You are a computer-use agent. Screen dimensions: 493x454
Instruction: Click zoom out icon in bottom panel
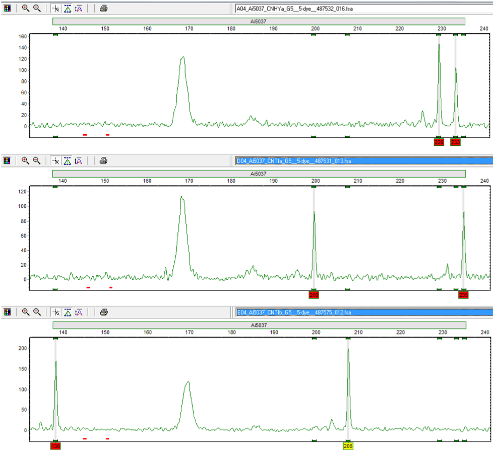[37, 312]
